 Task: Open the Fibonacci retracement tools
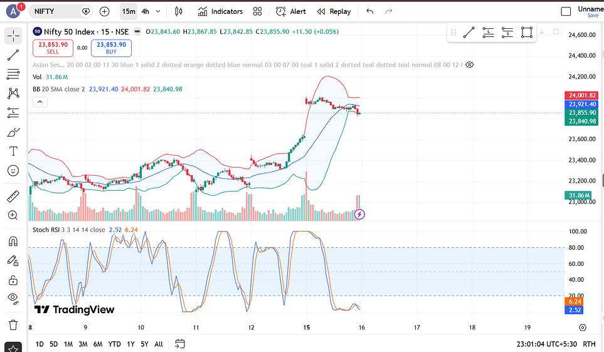[x=13, y=74]
